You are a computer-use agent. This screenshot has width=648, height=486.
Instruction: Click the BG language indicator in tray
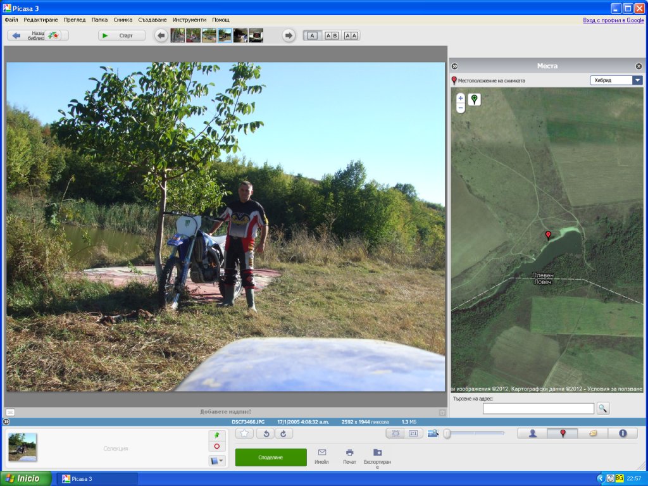619,478
